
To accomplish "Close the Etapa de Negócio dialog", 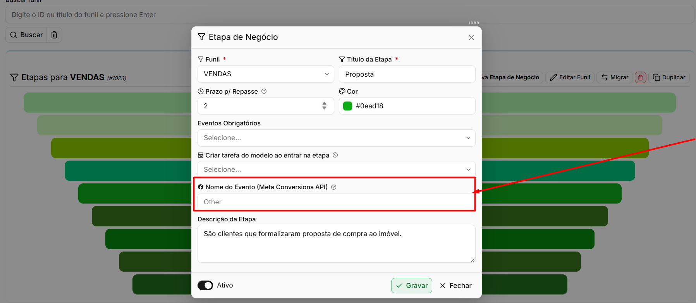I will point(471,38).
